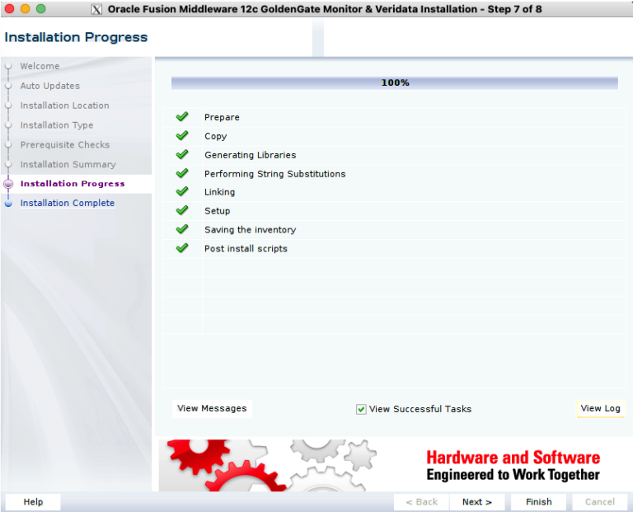Image resolution: width=633 pixels, height=512 pixels.
Task: Click Finish to complete the installation
Action: [538, 501]
